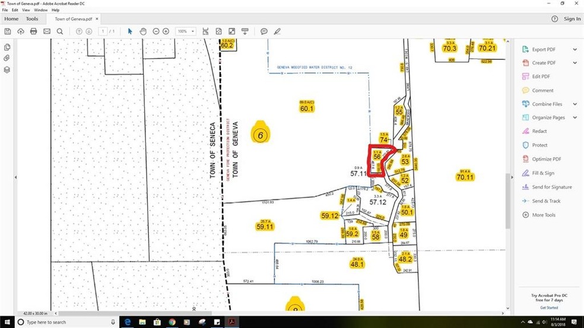Expand the Export PDF tool options
Screen dimensions: 584x328
(x=575, y=49)
